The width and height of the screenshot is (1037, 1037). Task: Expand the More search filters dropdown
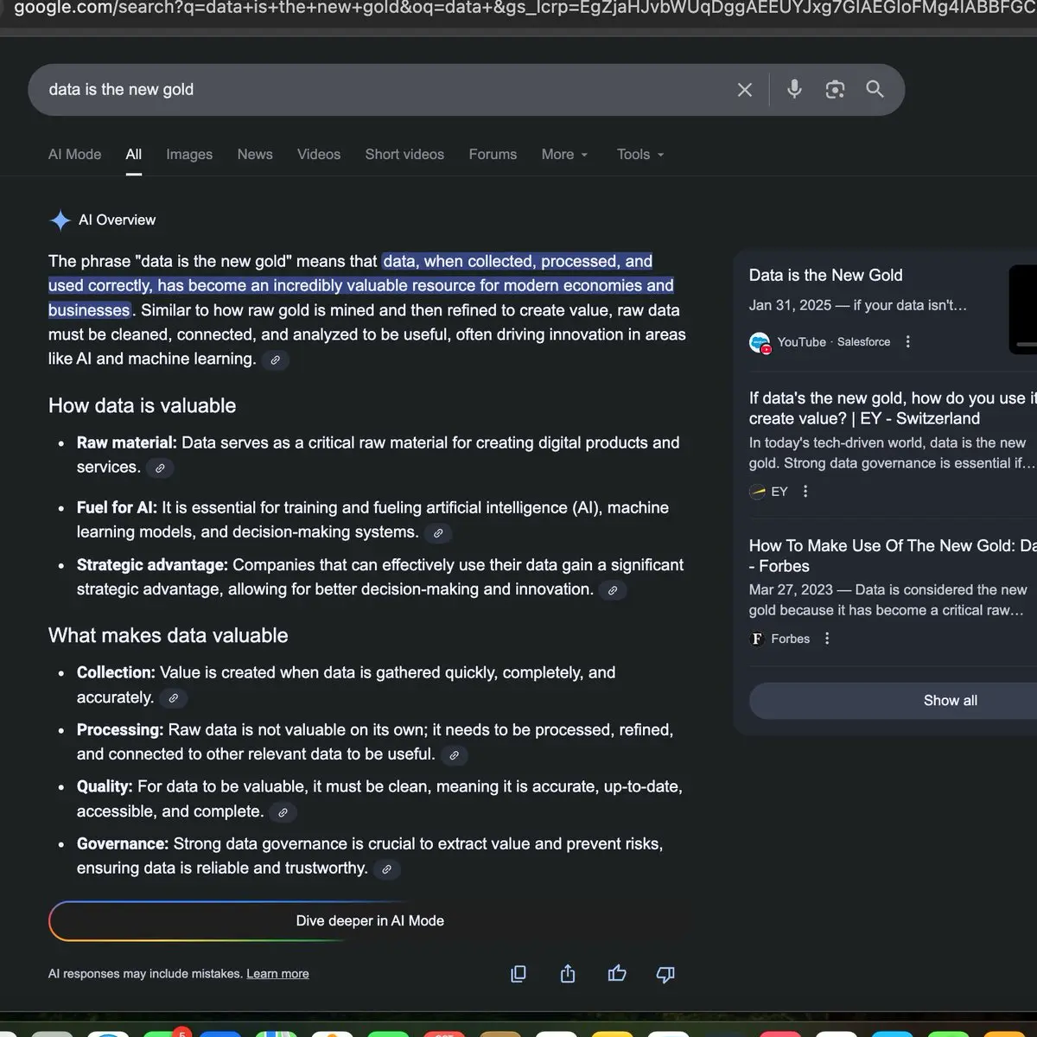coord(565,155)
